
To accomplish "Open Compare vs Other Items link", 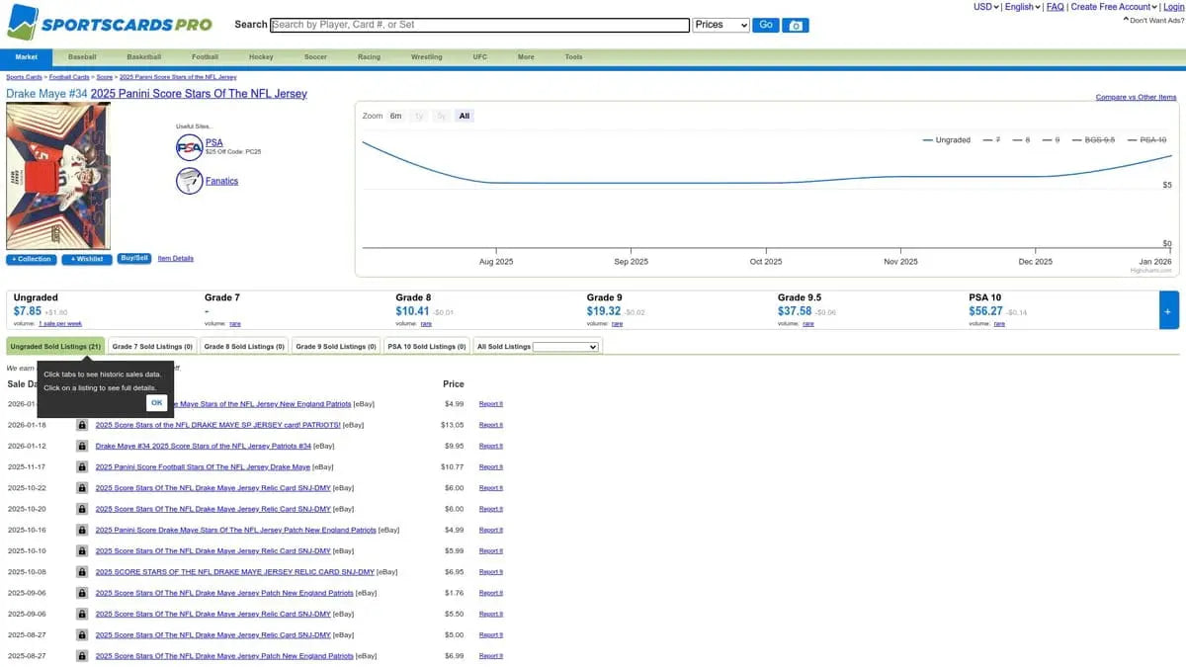I will (x=1137, y=97).
